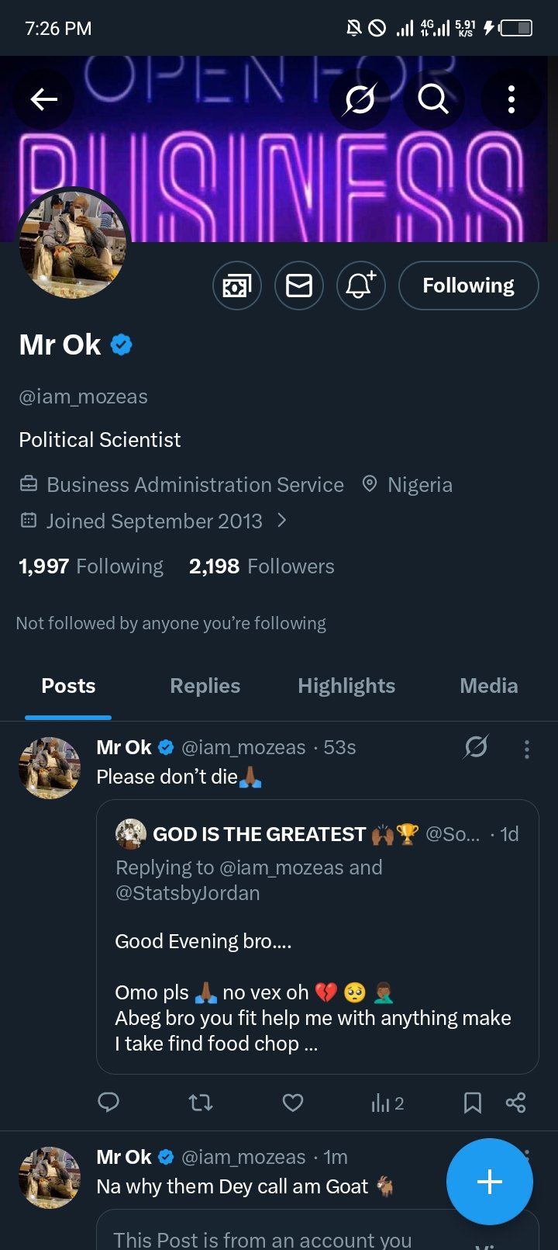Toggle post notifications bell icon
The image size is (558, 1250).
(360, 286)
